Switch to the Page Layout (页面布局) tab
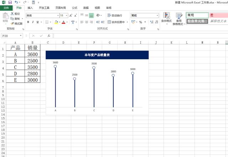This screenshot has height=157, width=228. [x=61, y=8]
